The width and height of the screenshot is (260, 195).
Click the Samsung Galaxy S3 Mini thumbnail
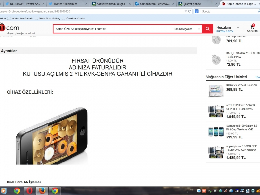(216, 132)
